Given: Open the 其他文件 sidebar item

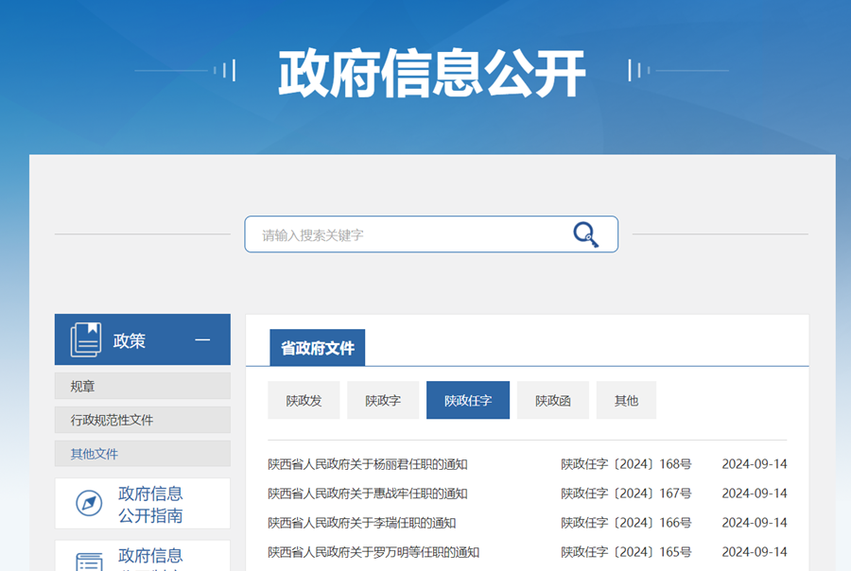Looking at the screenshot, I should pyautogui.click(x=142, y=453).
